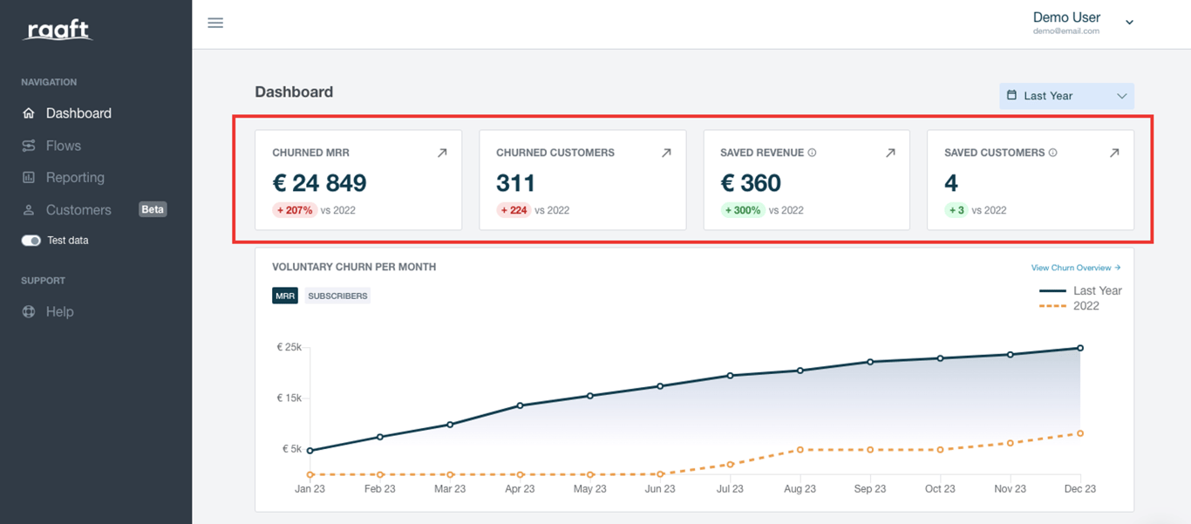Image resolution: width=1191 pixels, height=524 pixels.
Task: Click the Help globe icon
Action: [29, 311]
